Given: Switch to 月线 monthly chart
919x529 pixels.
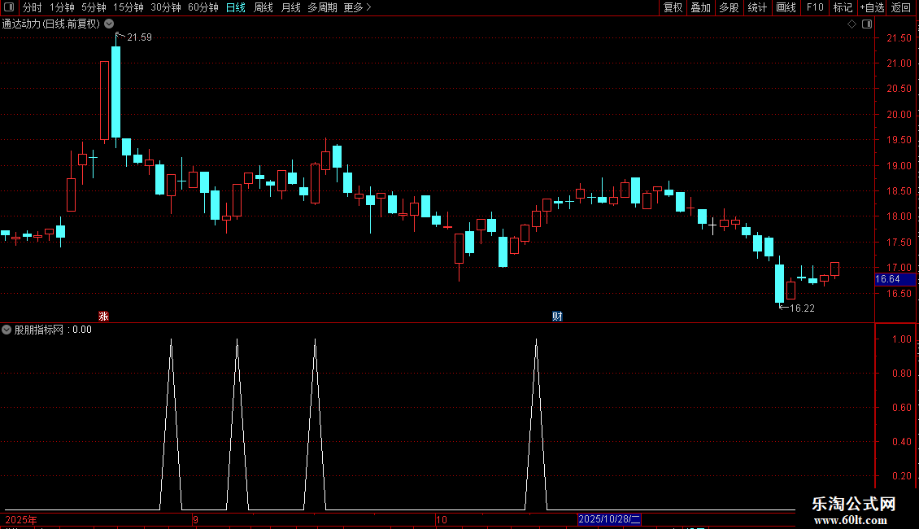Looking at the screenshot, I should 290,7.
